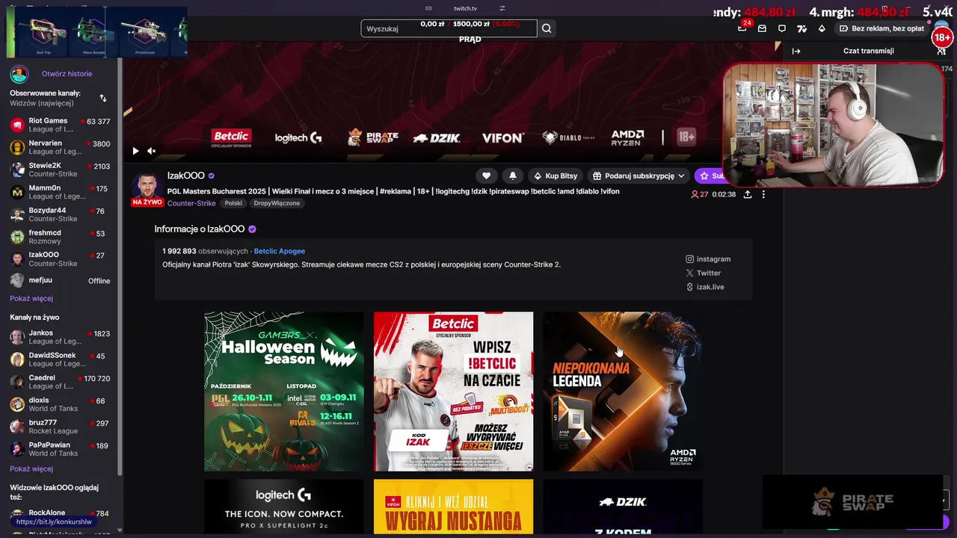This screenshot has height=538, width=957.
Task: Open Stewie2K channel in sidebar
Action: (60, 170)
